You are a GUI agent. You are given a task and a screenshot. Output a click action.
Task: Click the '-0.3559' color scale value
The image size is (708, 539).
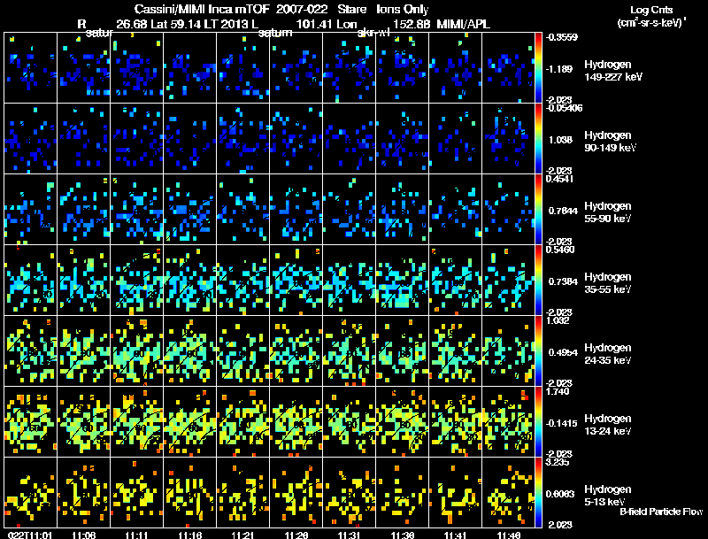tap(562, 37)
